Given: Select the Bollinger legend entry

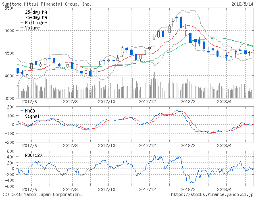Looking at the screenshot, I should pyautogui.click(x=36, y=23).
